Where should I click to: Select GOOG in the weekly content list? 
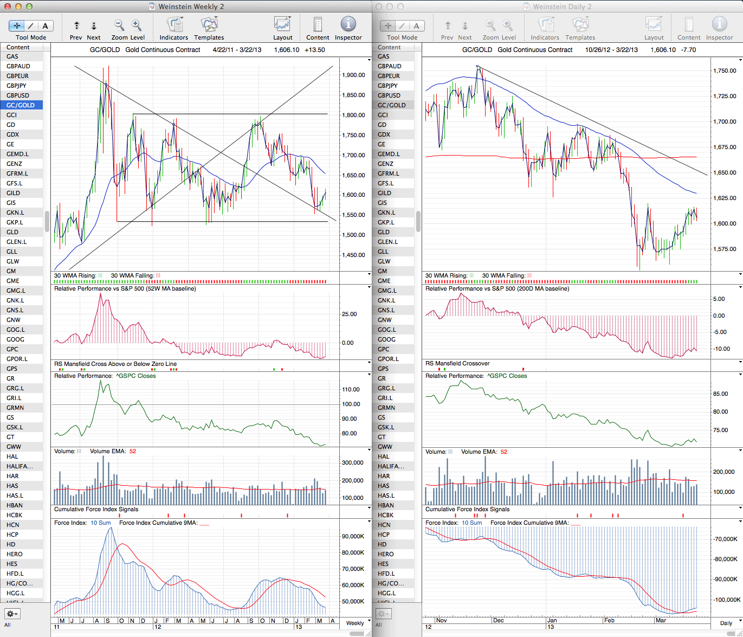[x=16, y=339]
